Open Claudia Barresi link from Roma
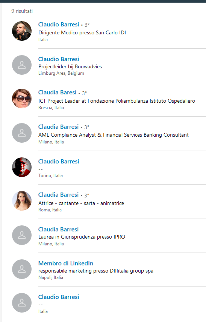This screenshot has height=322, width=206. pos(58,195)
